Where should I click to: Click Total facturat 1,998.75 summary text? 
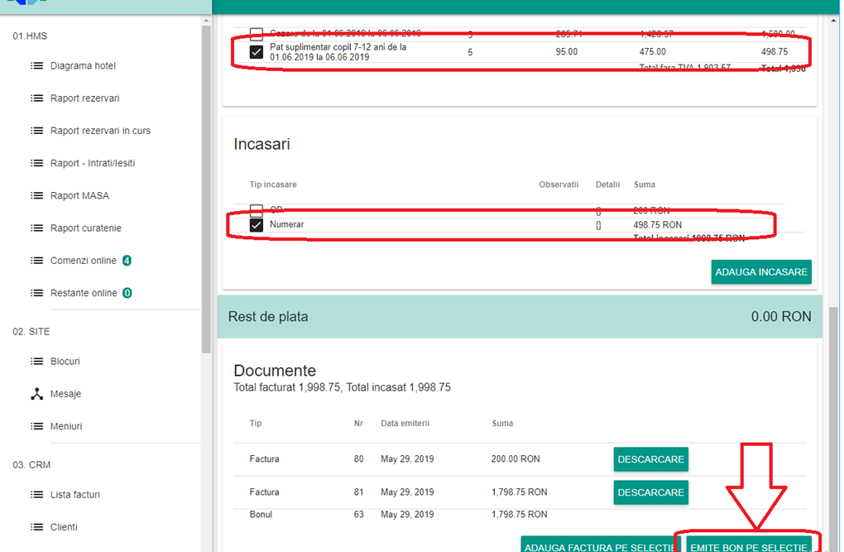[x=287, y=387]
